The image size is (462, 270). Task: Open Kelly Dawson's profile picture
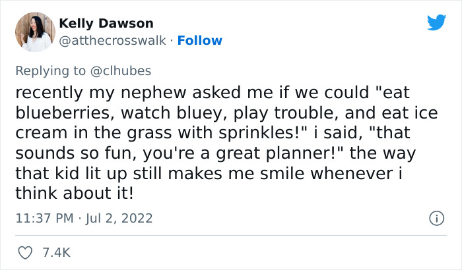[x=35, y=31]
